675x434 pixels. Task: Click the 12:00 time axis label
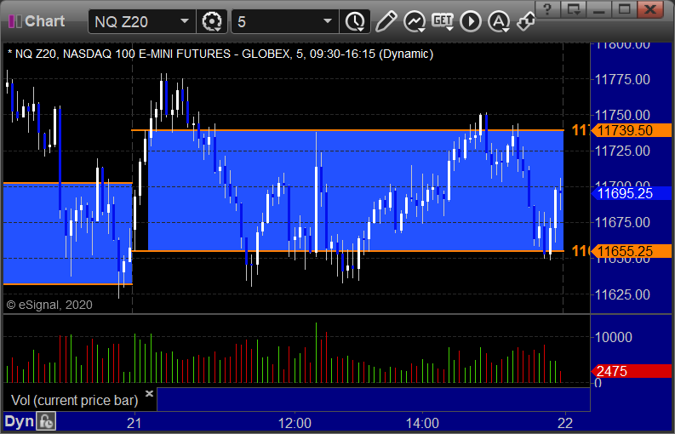click(295, 423)
